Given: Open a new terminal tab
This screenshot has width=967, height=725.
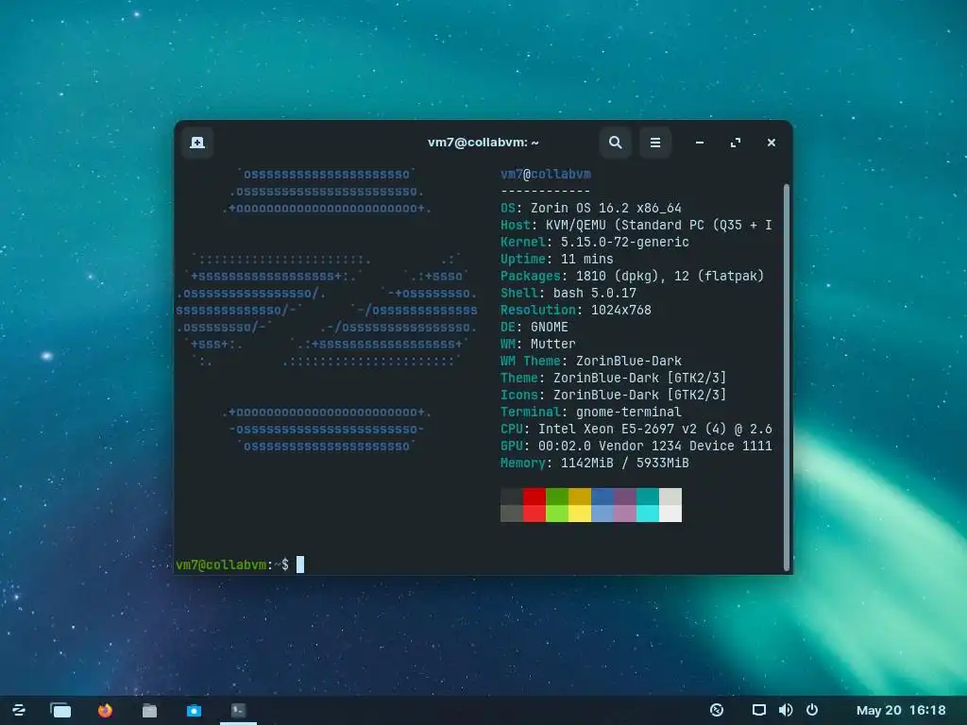Looking at the screenshot, I should point(197,143).
